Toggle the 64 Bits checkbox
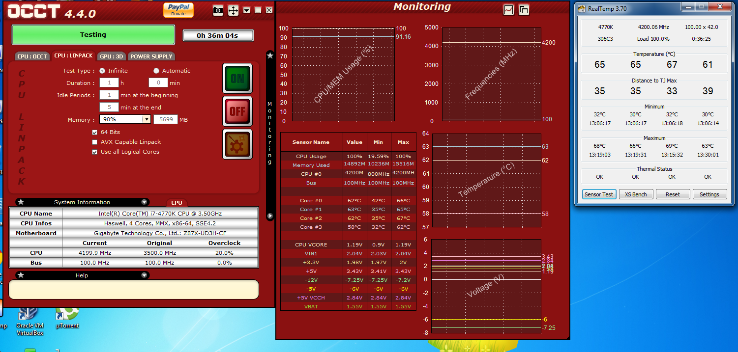 [95, 132]
